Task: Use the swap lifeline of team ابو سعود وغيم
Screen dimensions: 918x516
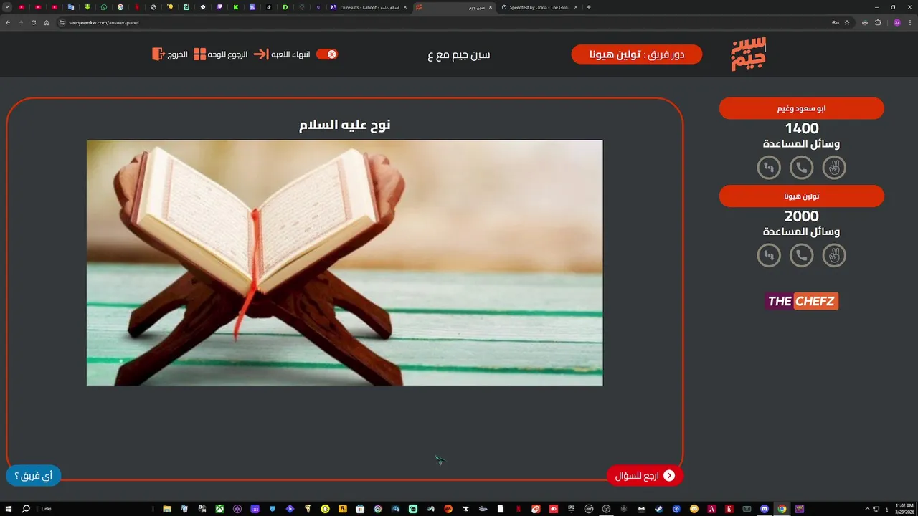Action: coord(769,168)
